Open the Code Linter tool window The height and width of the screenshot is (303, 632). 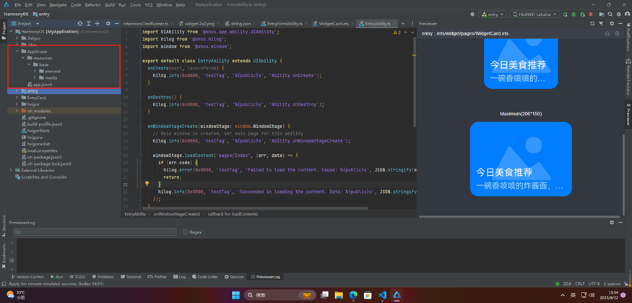205,277
